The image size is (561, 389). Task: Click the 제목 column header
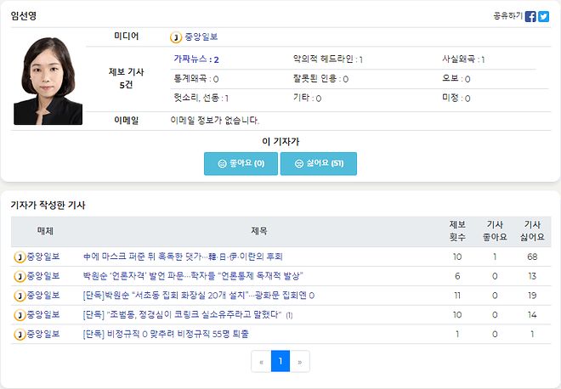pyautogui.click(x=258, y=231)
